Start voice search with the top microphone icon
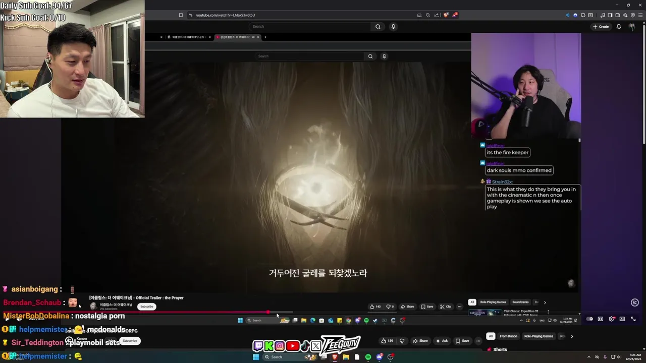 point(393,26)
